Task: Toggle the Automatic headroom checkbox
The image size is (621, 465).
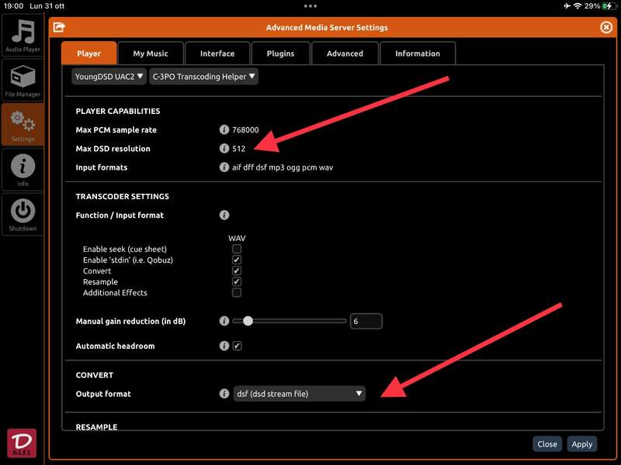Action: [237, 346]
